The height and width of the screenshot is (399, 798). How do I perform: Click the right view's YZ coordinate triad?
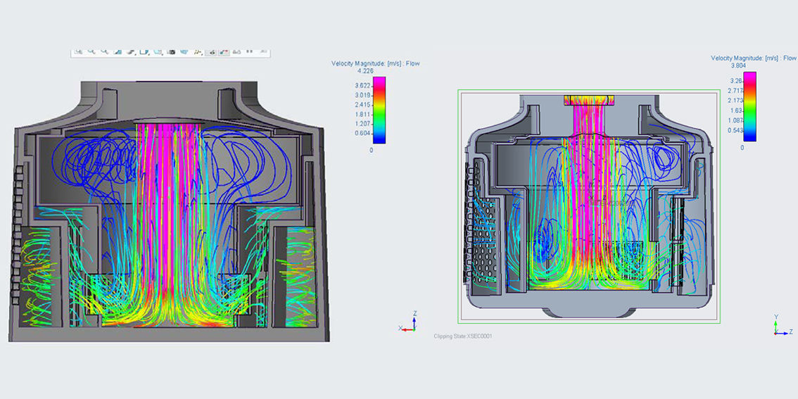click(783, 324)
